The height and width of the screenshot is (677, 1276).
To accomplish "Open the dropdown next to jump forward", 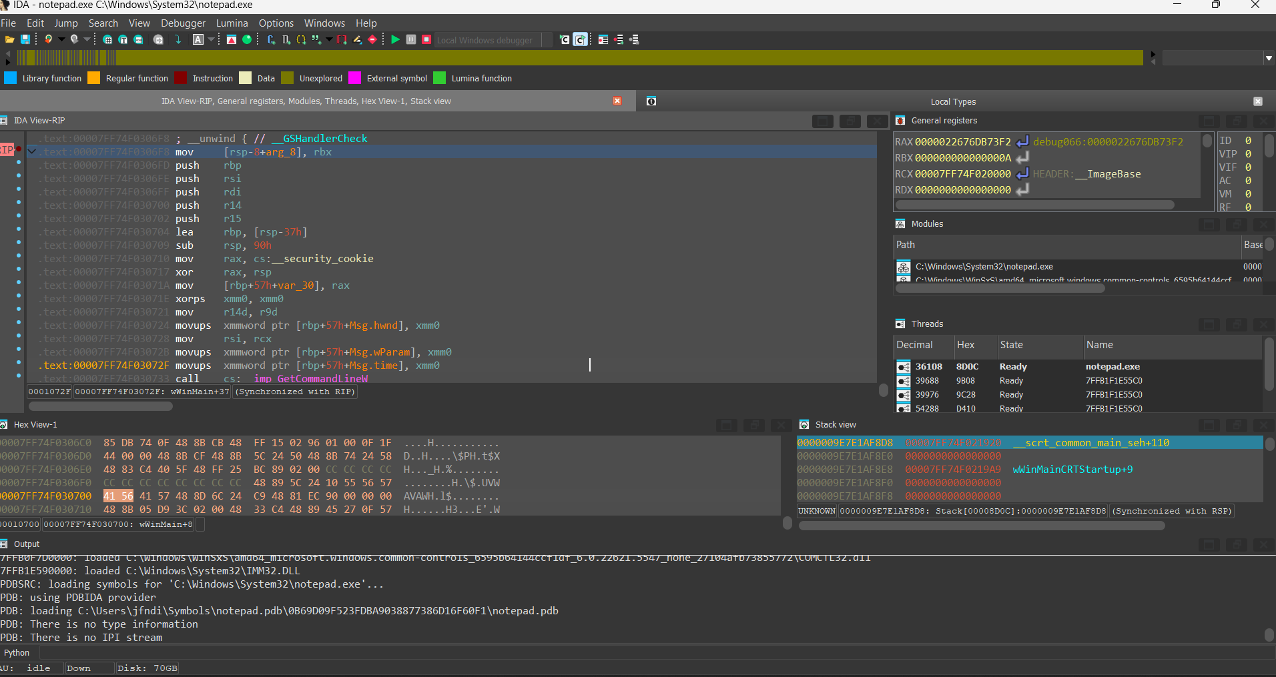I will click(x=87, y=39).
